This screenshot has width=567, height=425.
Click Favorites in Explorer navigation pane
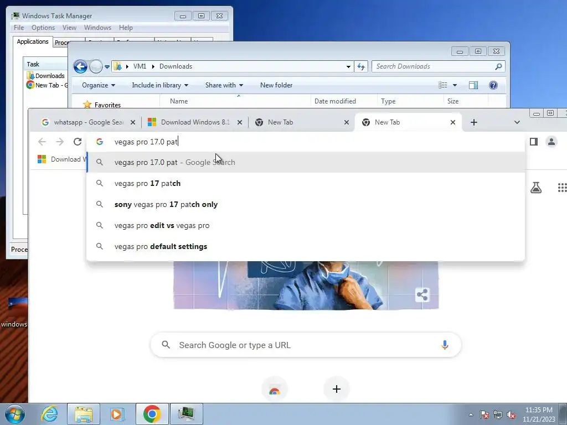102,105
